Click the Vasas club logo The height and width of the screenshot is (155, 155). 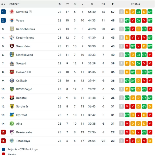click(x=12, y=20)
